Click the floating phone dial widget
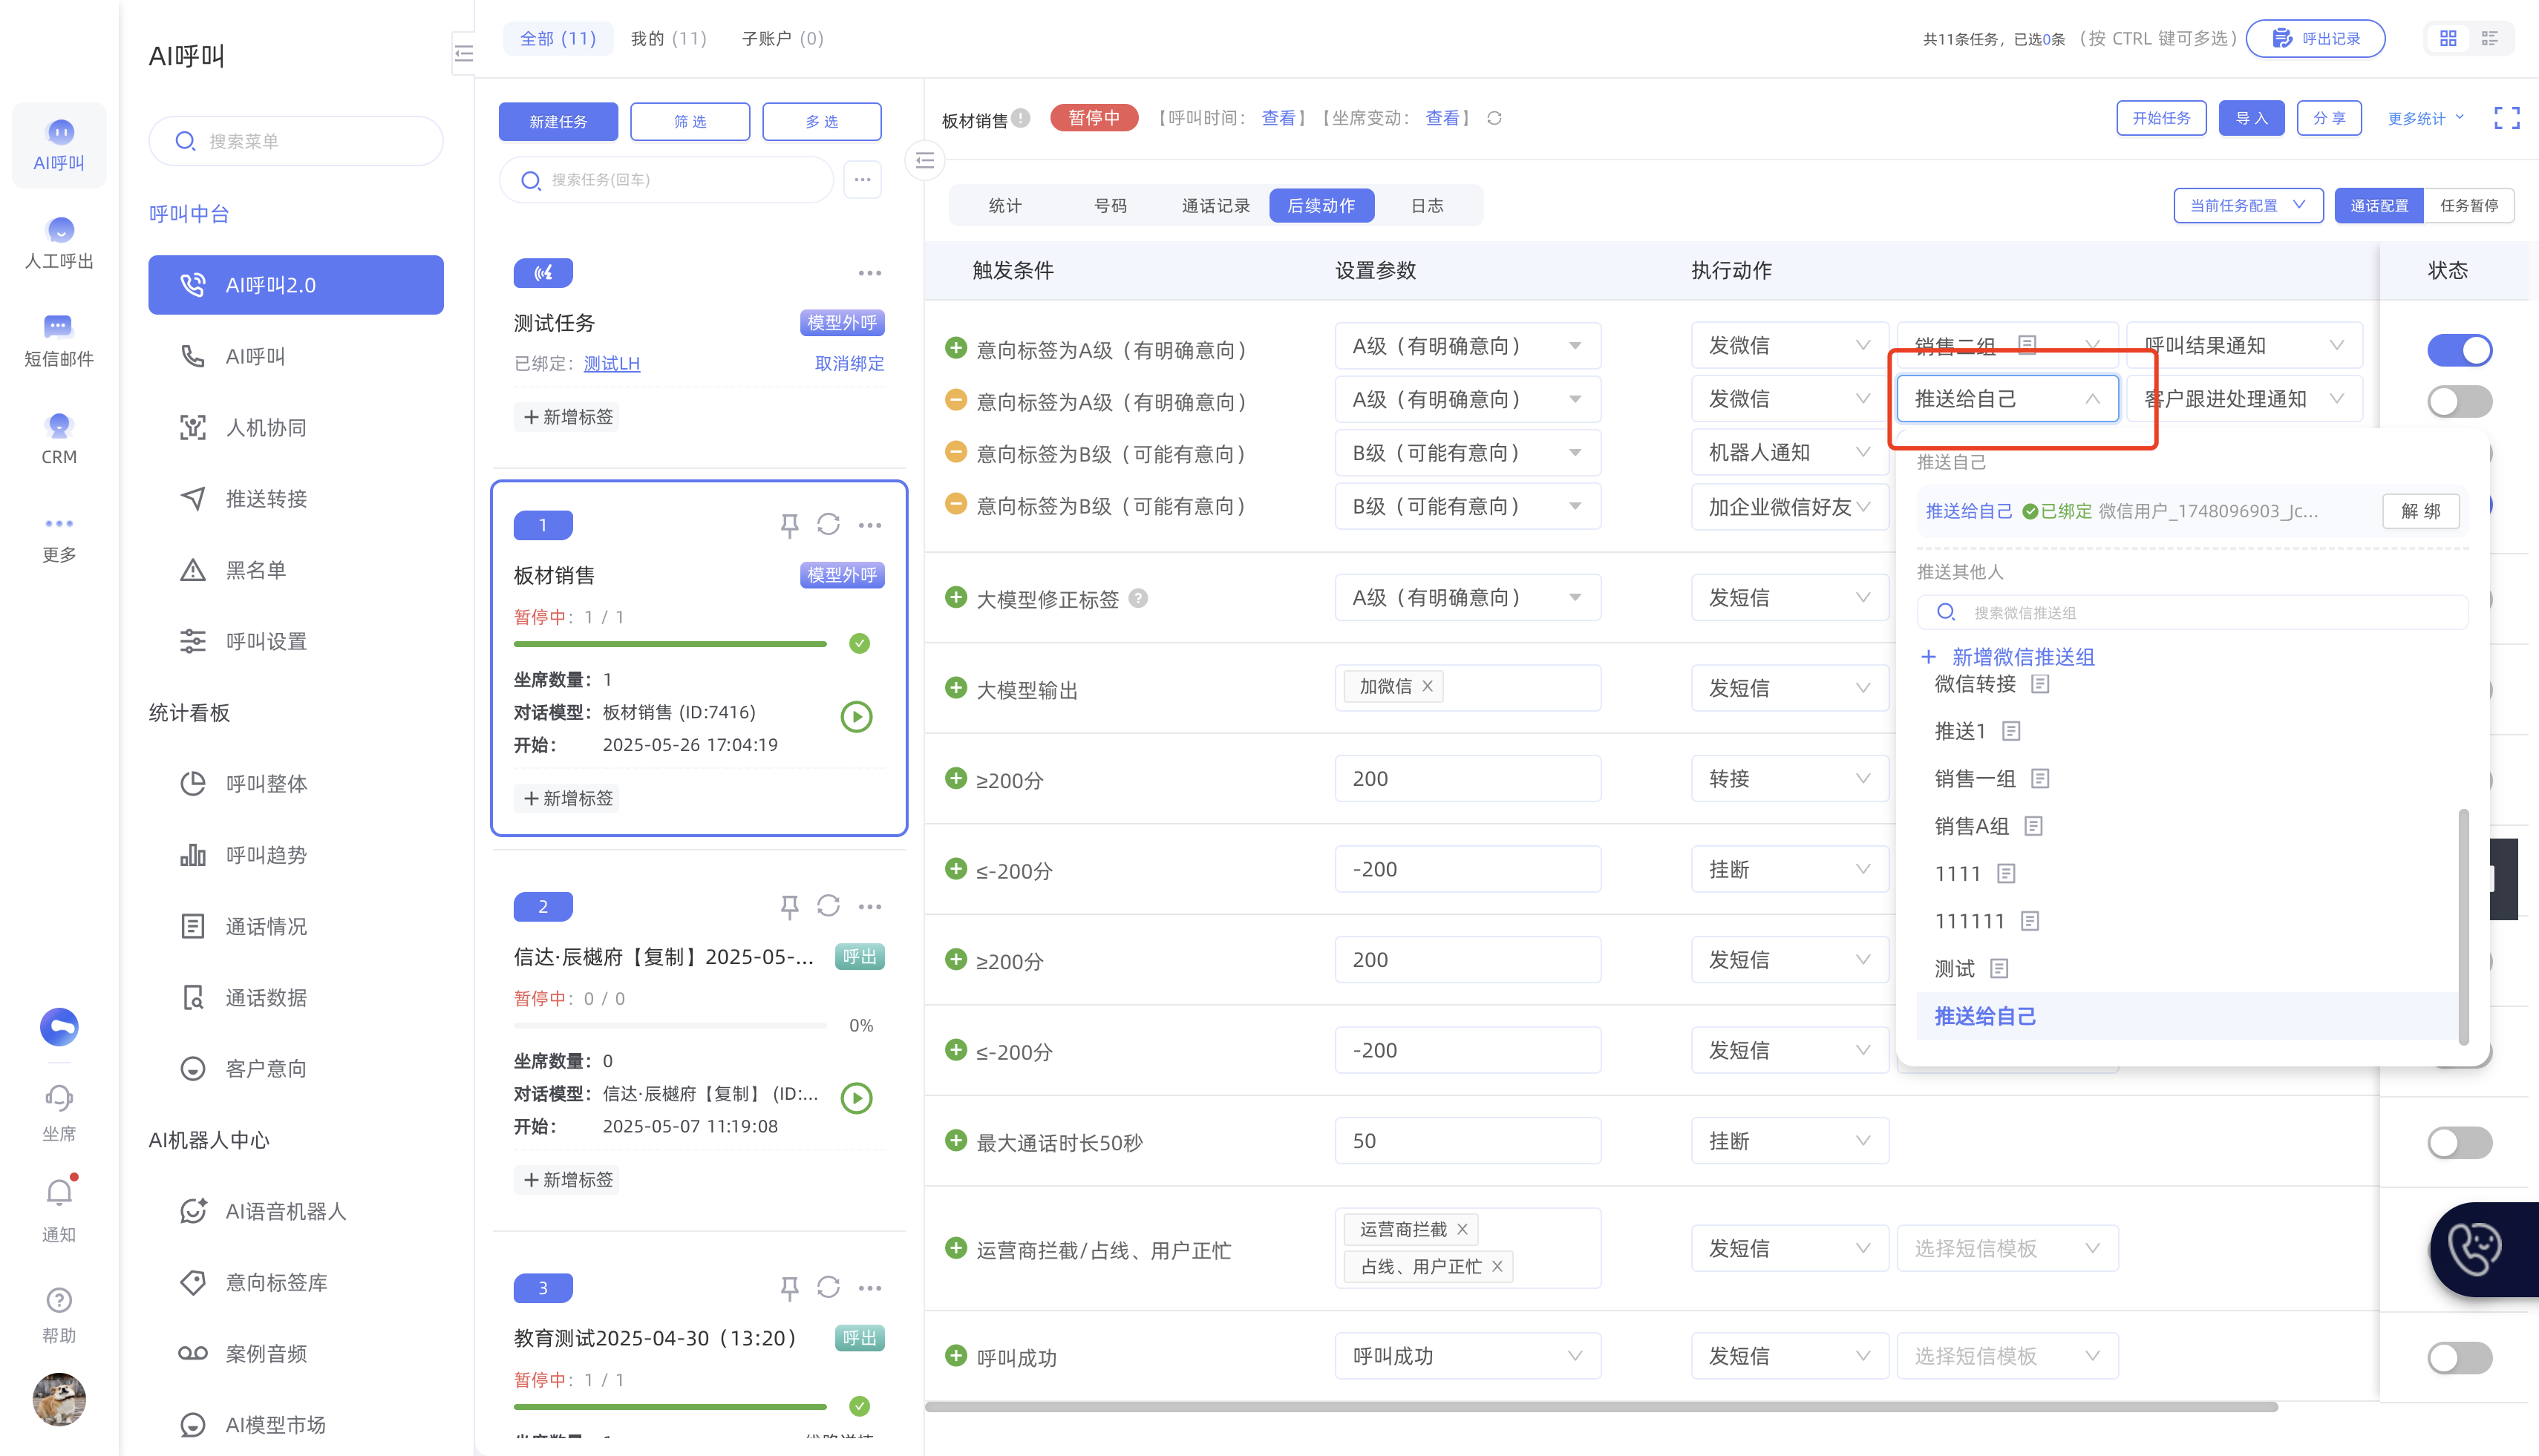 pyautogui.click(x=2483, y=1250)
